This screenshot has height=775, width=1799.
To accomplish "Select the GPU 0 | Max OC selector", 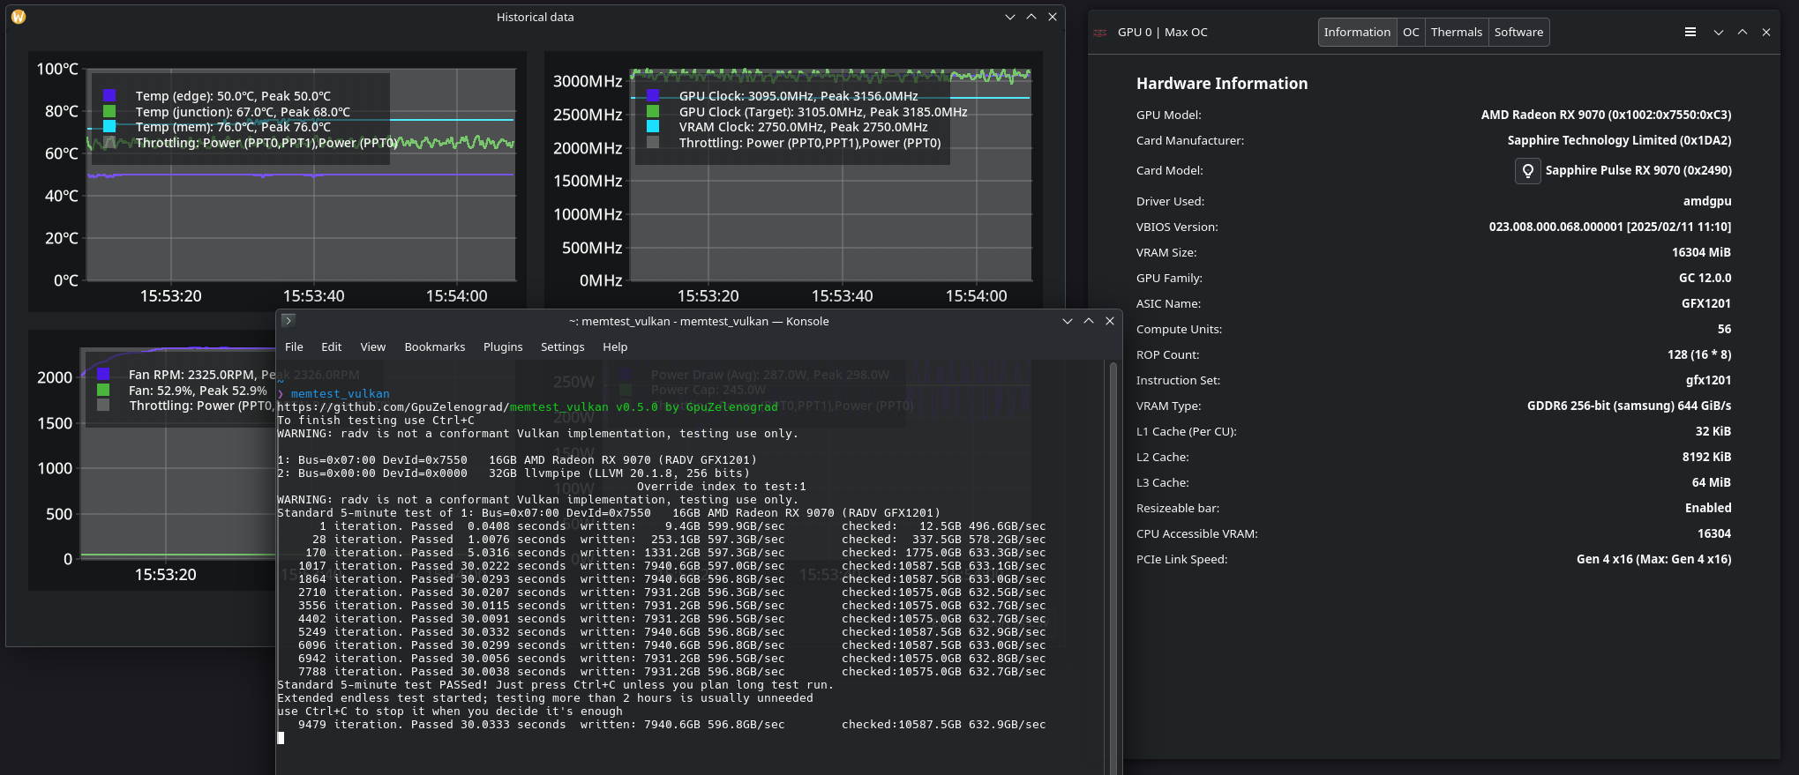I will tap(1162, 32).
